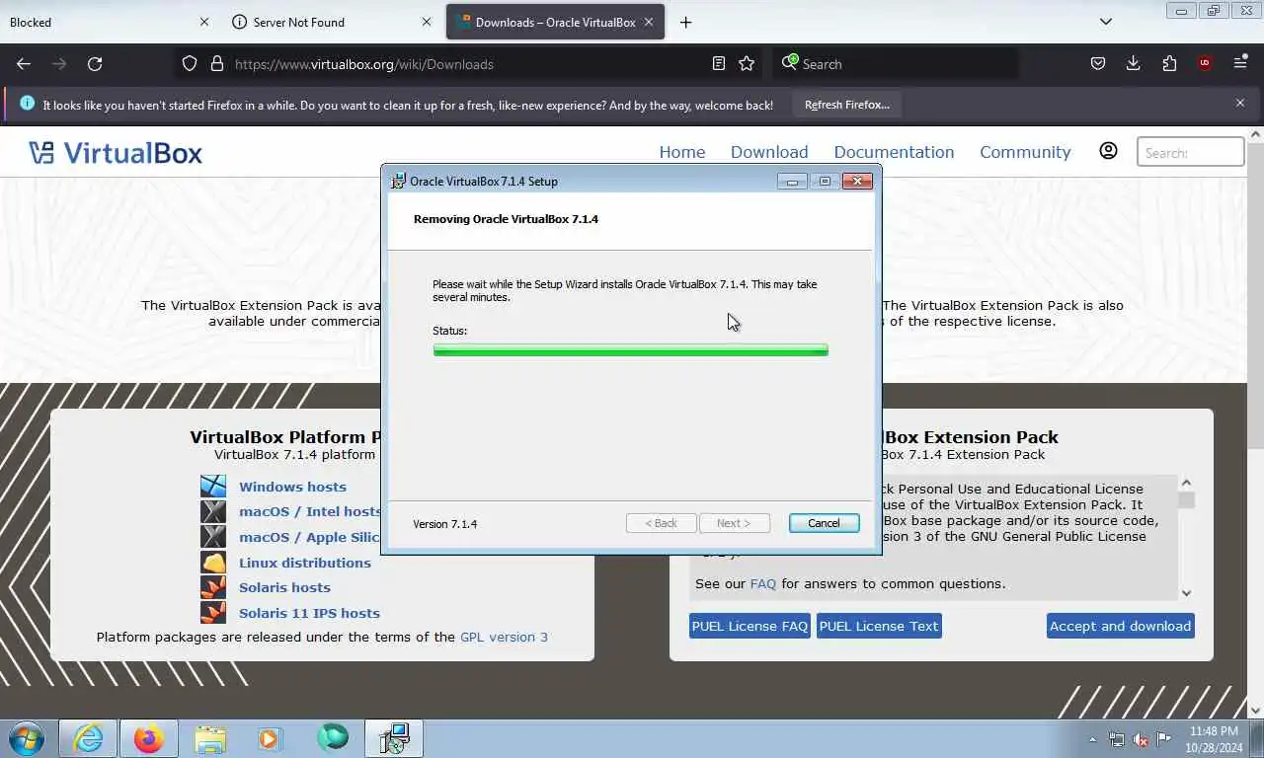Open the Home navigation link
This screenshot has width=1264, height=758.
682,152
